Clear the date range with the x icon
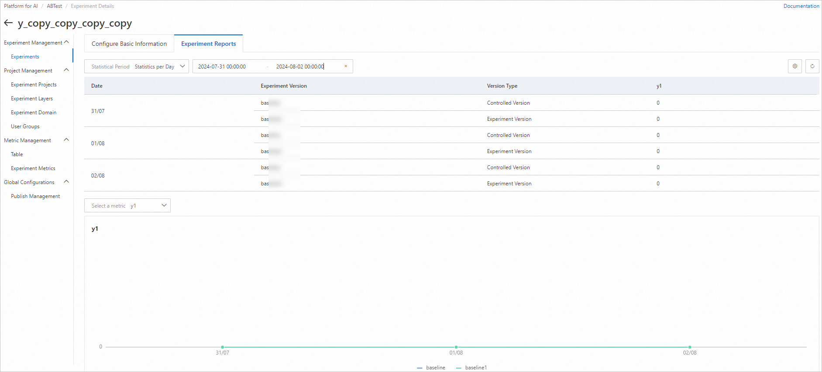 346,66
